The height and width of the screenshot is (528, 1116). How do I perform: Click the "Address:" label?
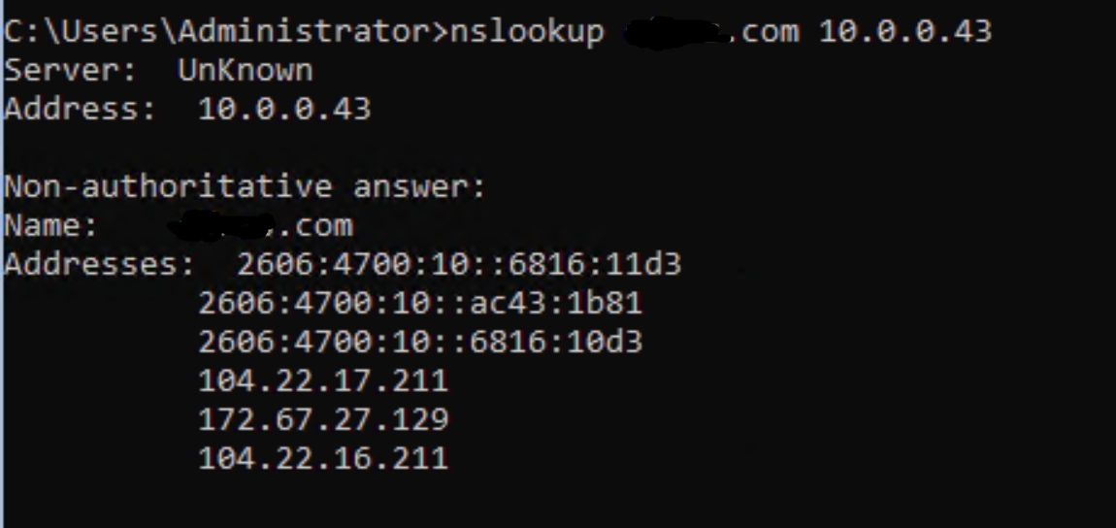(x=80, y=109)
